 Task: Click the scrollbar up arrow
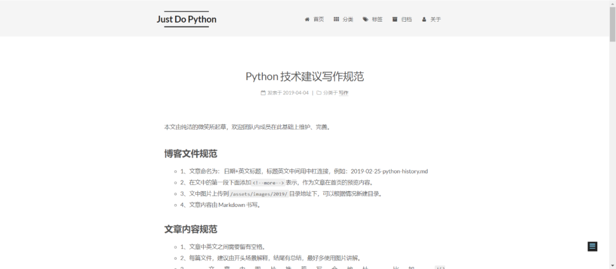coord(612,3)
